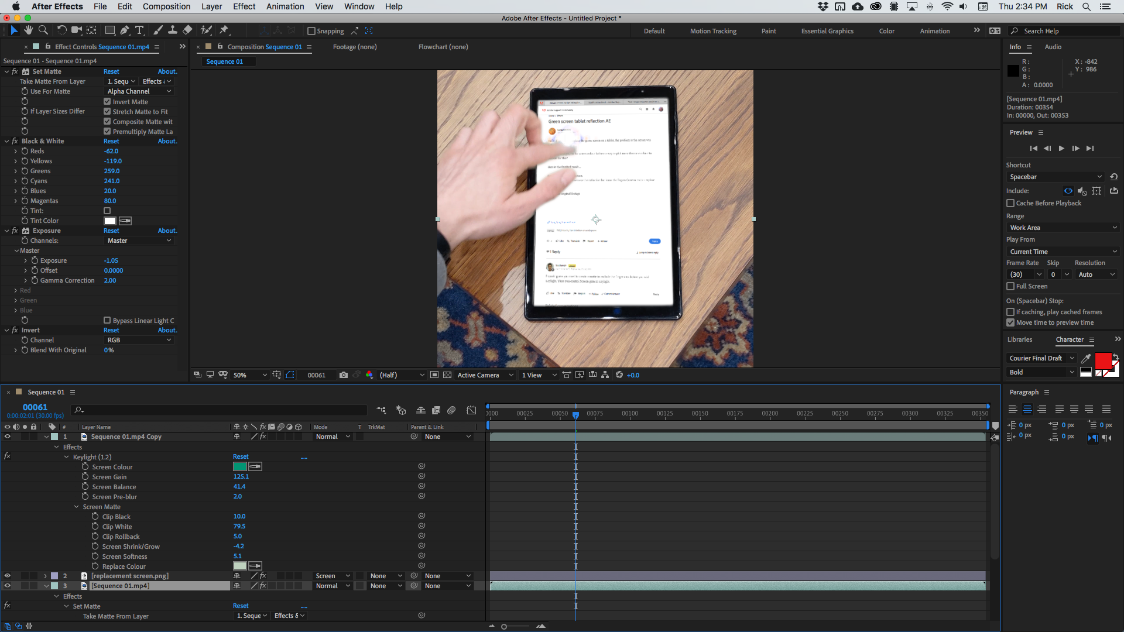Reset the Keylight effect

coord(241,456)
